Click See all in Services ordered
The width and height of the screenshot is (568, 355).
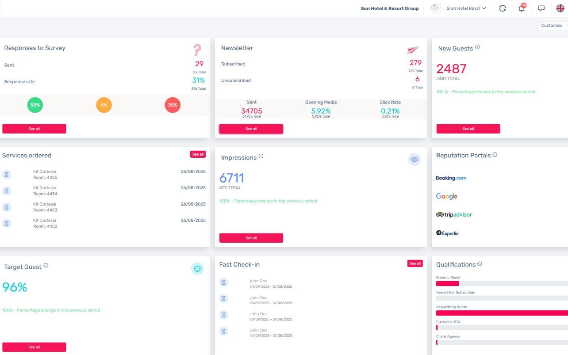tap(197, 154)
